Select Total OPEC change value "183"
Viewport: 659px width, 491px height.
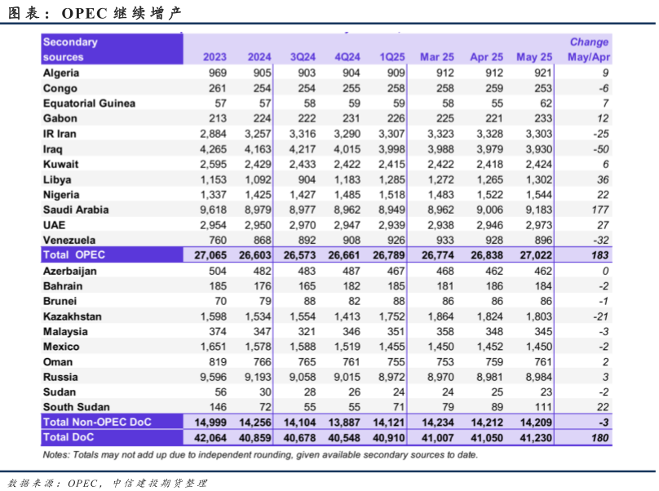point(599,255)
